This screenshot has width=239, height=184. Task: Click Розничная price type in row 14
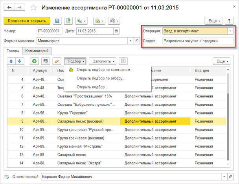coord(208,163)
